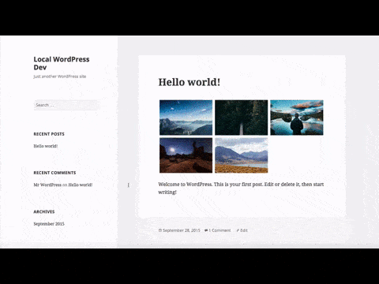Click the pencil edit icon below the post
The image size is (379, 284).
tap(238, 230)
